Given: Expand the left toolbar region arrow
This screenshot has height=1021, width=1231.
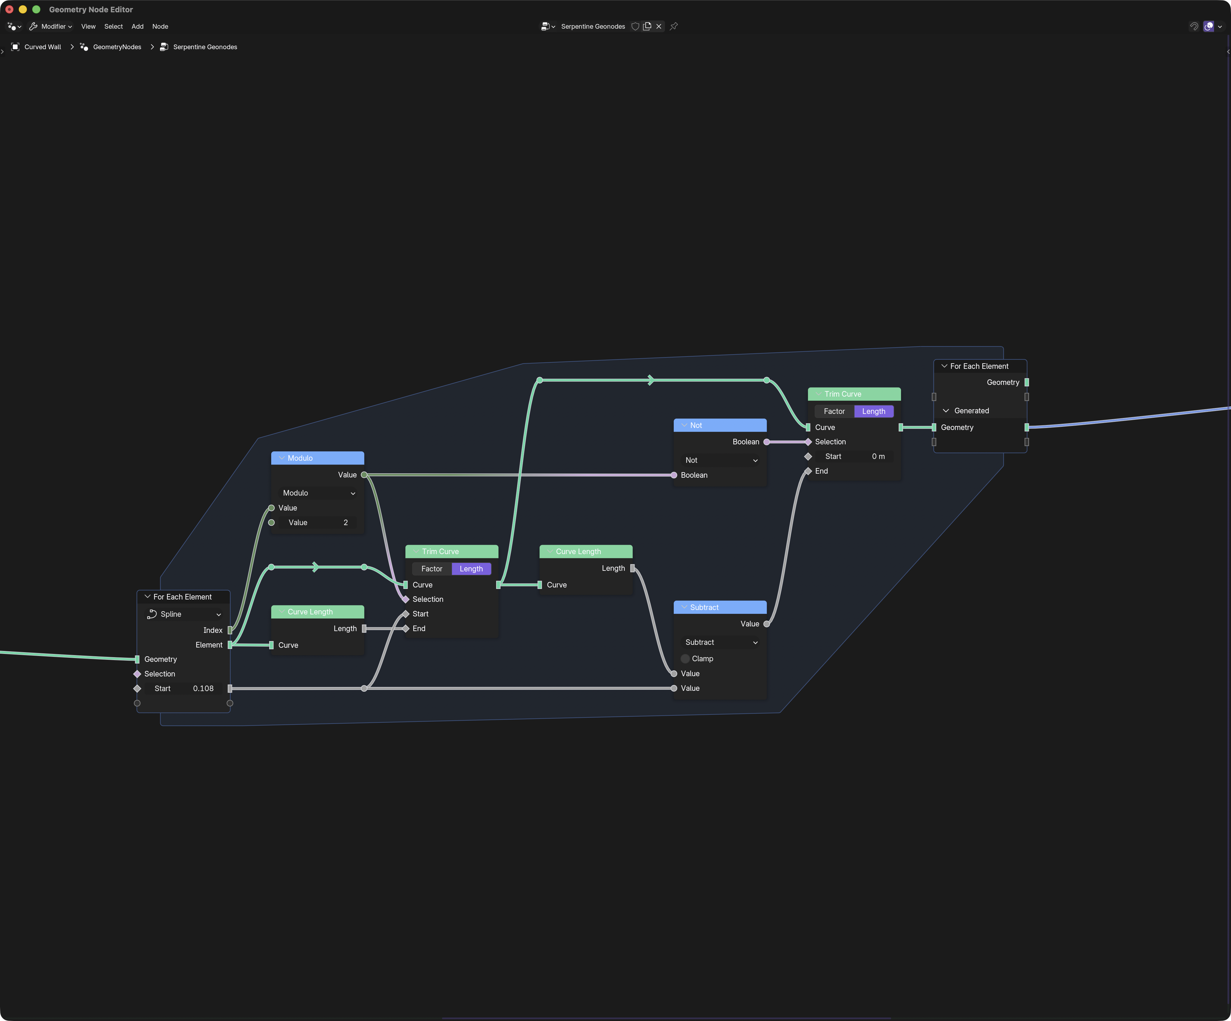Looking at the screenshot, I should click(2, 52).
